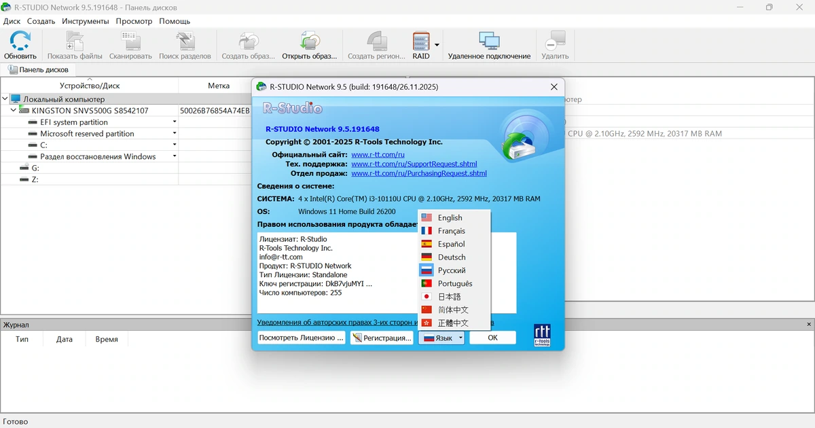This screenshot has height=428, width=815.
Task: Click the 50026B76854A74EB label cell
Action: [x=215, y=111]
